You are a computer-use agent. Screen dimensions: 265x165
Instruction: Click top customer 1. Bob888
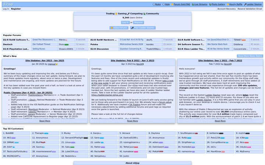tap(16, 133)
